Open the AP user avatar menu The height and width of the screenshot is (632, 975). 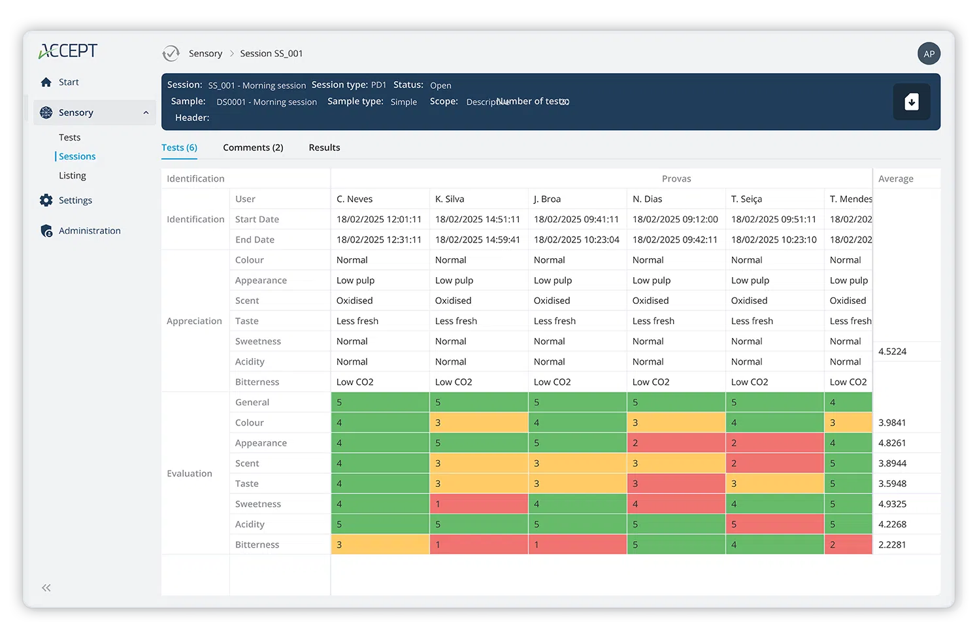coord(929,54)
